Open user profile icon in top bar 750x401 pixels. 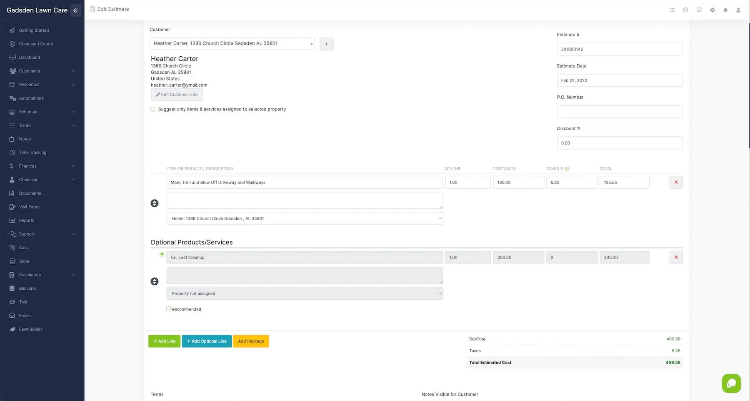738,10
